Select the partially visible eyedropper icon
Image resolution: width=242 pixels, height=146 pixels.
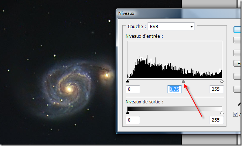[239, 104]
